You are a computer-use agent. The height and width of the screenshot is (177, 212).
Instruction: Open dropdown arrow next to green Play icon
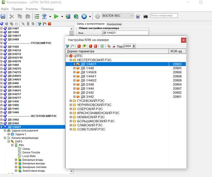coord(62,16)
